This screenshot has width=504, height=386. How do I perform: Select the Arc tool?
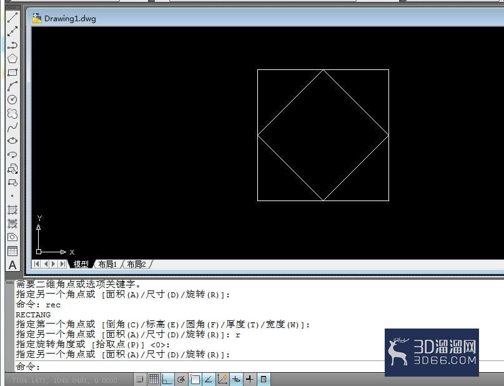(12, 86)
